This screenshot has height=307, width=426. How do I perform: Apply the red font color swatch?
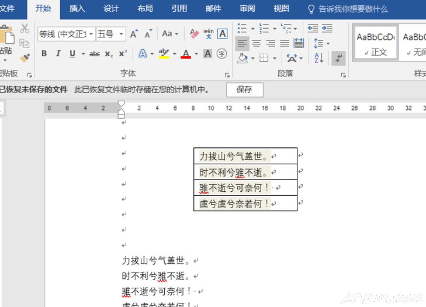tap(186, 54)
